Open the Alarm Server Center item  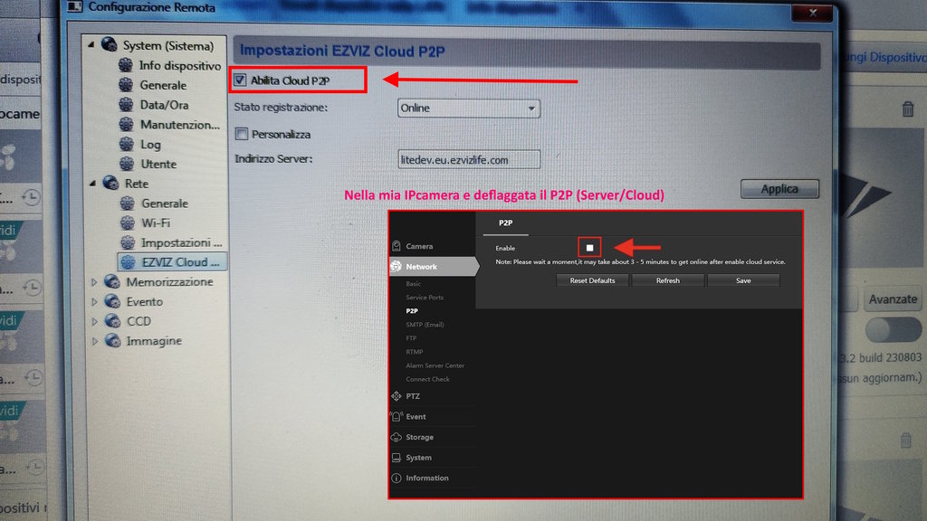435,365
